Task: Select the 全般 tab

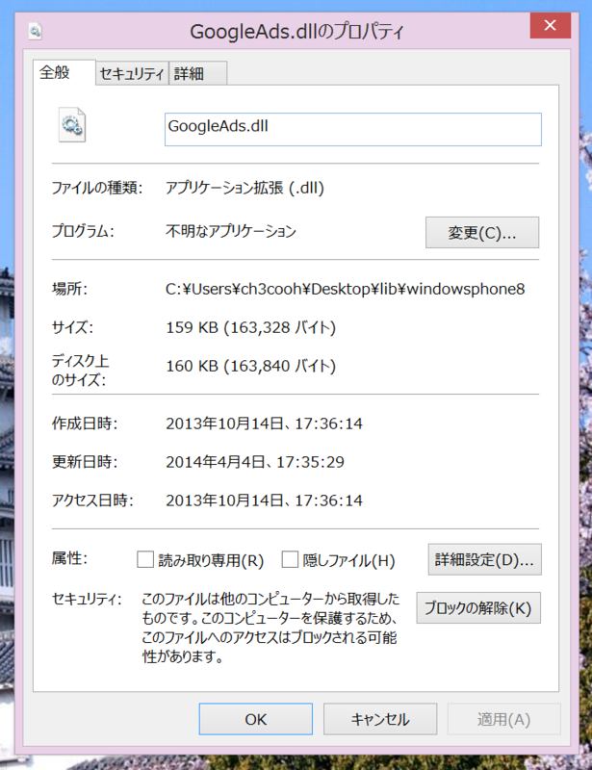Action: [x=64, y=72]
